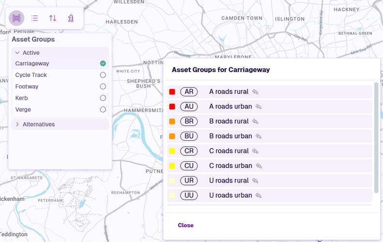Click the list view icon in toolbar
Viewport: 383px width, 242px height.
point(34,18)
